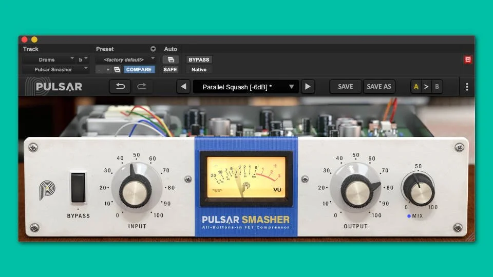Open the insert position b dropdown
Screen dimensions: 493x277
(83, 60)
